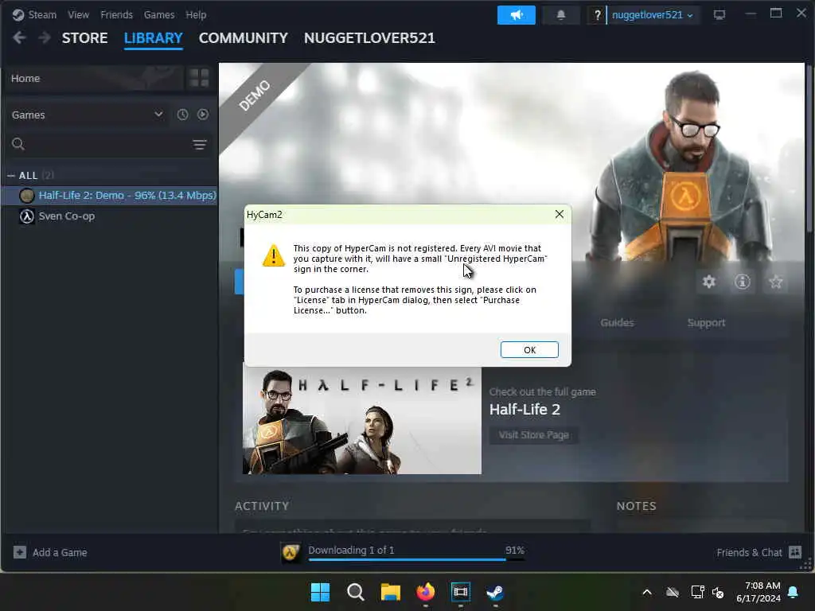Switch to Big Picture mode monitor icon
Image resolution: width=815 pixels, height=611 pixels.
pyautogui.click(x=719, y=15)
